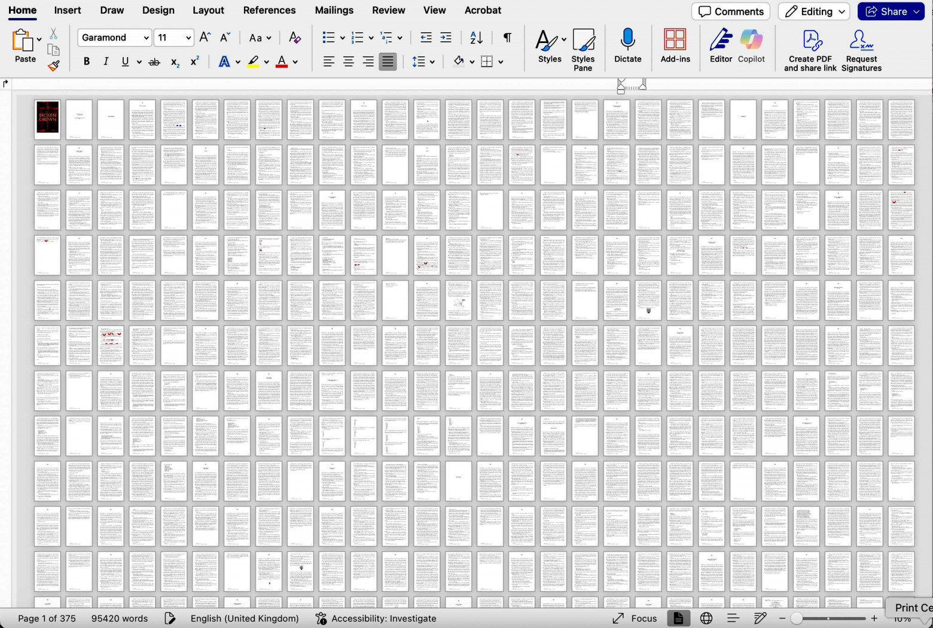933x628 pixels.
Task: Click the Format Painter brush icon
Action: [x=53, y=66]
